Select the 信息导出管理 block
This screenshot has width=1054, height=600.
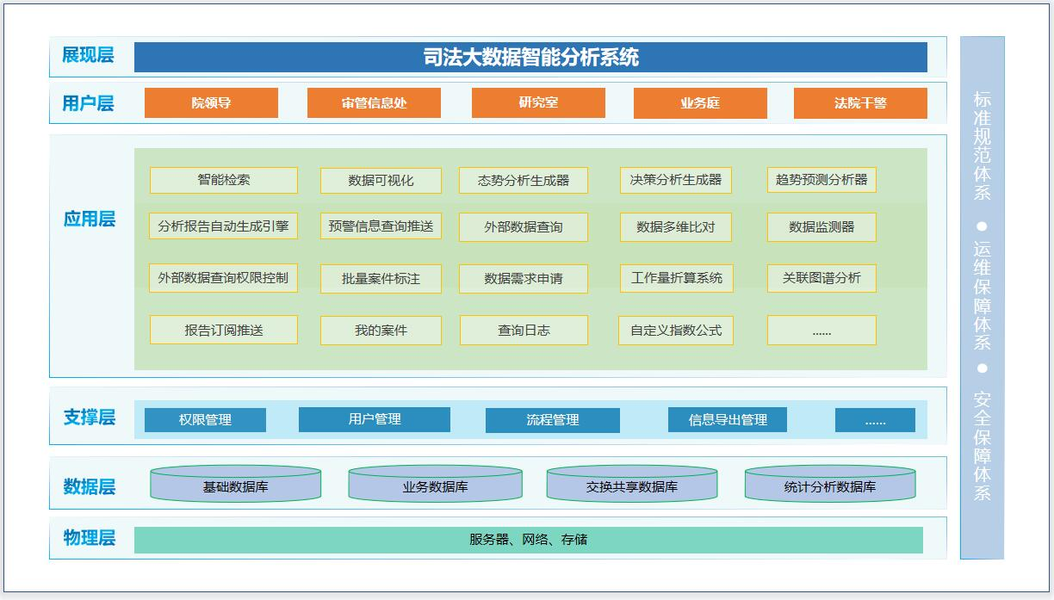tap(728, 420)
